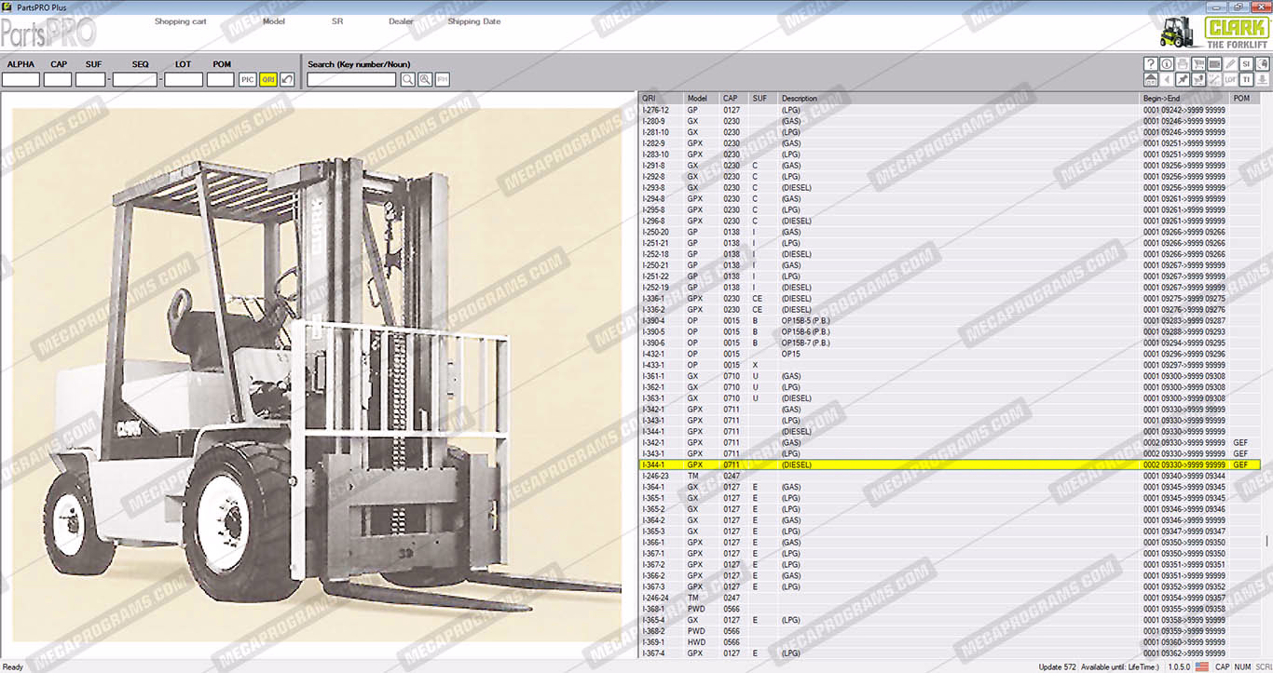Screen dimensions: 1273x673
Task: Click the second magnifier search icon
Action: (x=425, y=80)
